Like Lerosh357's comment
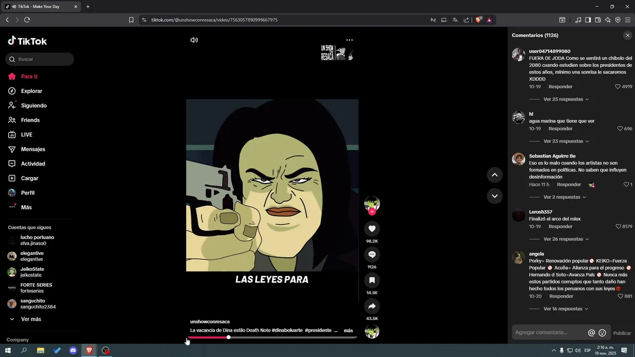 click(618, 227)
